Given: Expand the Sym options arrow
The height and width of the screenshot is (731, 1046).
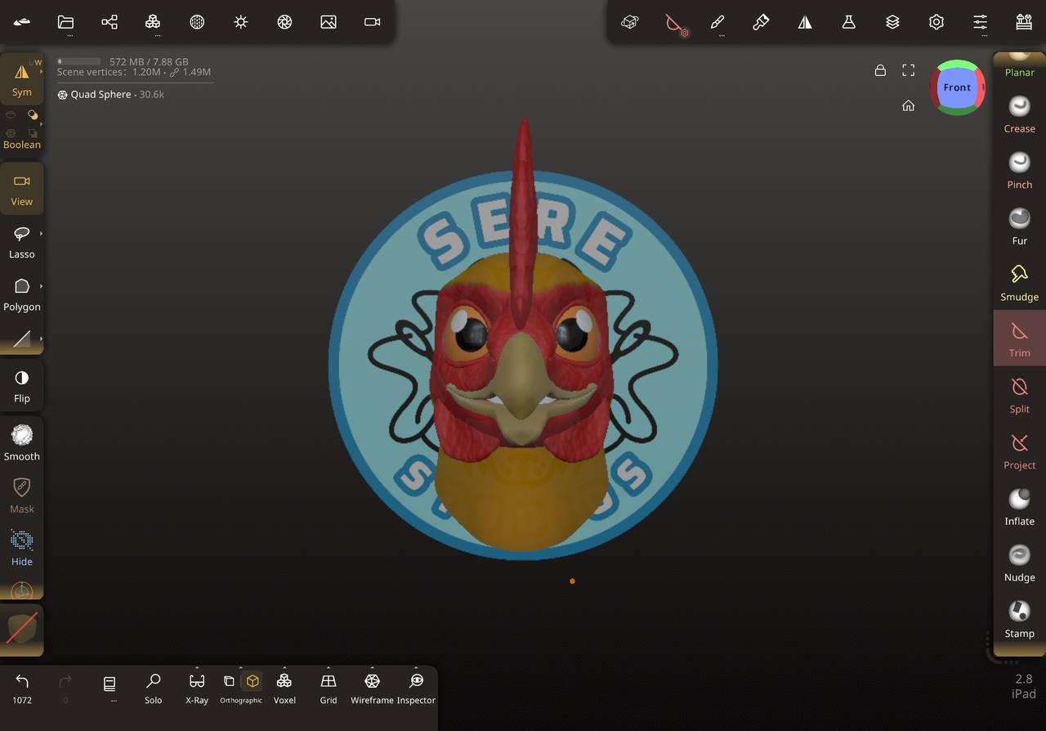Looking at the screenshot, I should (x=41, y=72).
